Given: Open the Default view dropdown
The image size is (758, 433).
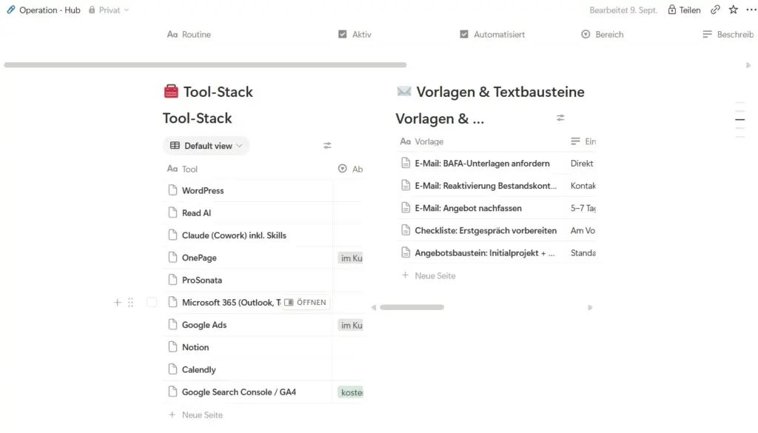Looking at the screenshot, I should click(206, 146).
